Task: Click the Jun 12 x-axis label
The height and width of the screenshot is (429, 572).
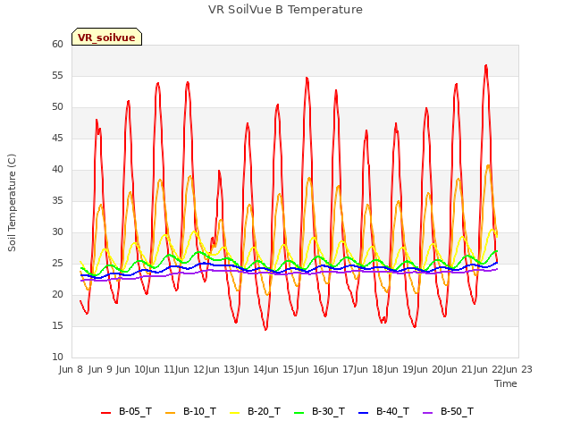Action: [x=189, y=369]
